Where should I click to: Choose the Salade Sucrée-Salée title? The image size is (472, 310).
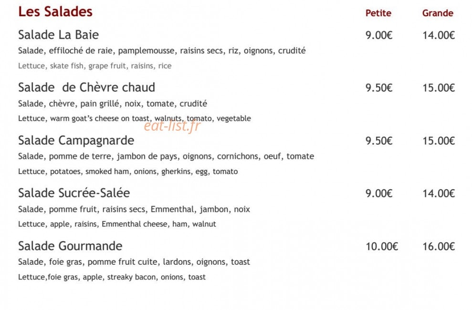click(74, 193)
